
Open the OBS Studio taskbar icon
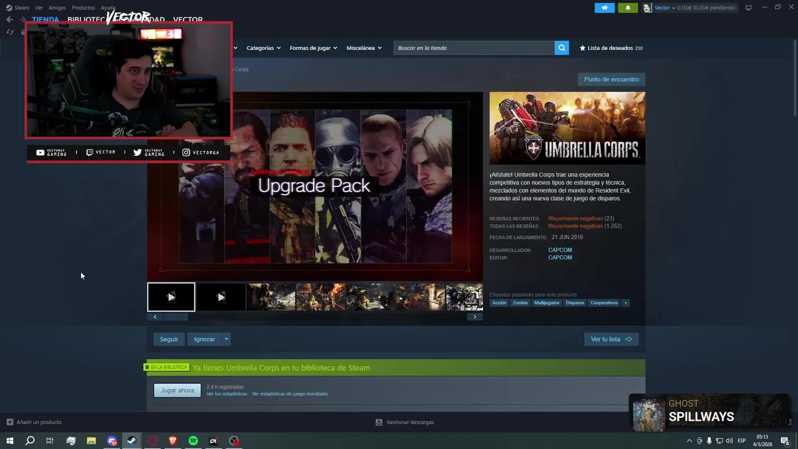(x=234, y=441)
